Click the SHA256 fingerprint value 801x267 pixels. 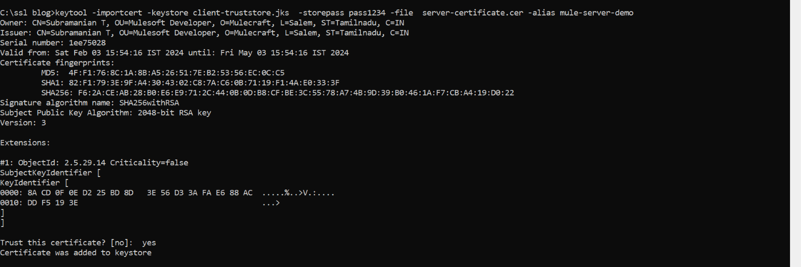(295, 93)
